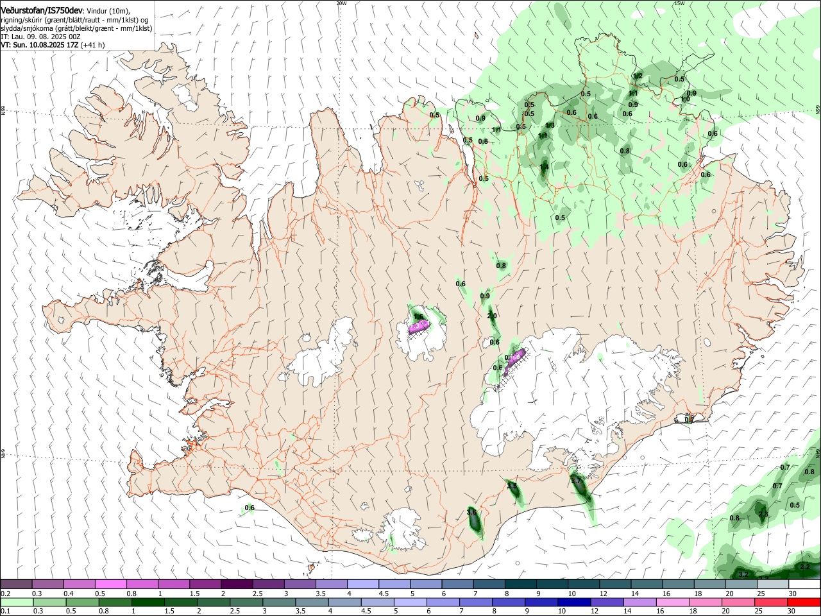
Task: Click the 15W longitude label
Action: (x=679, y=3)
